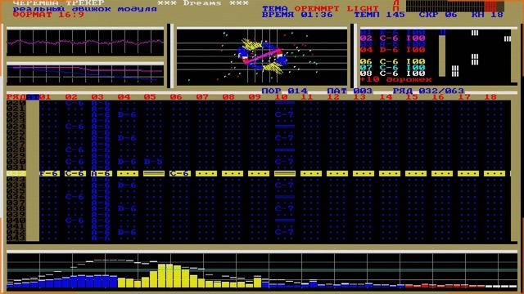Click track 05's note-off cell on row 032
This screenshot has height=294, width=524.
pos(154,174)
